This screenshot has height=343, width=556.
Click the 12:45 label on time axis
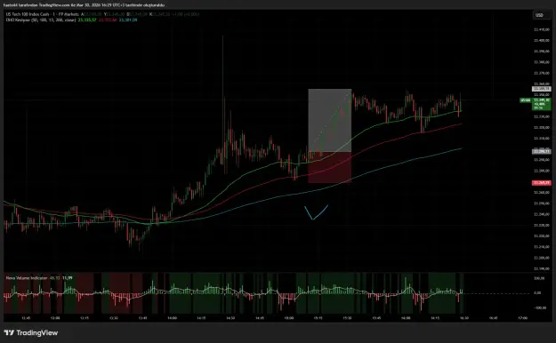click(x=26, y=318)
